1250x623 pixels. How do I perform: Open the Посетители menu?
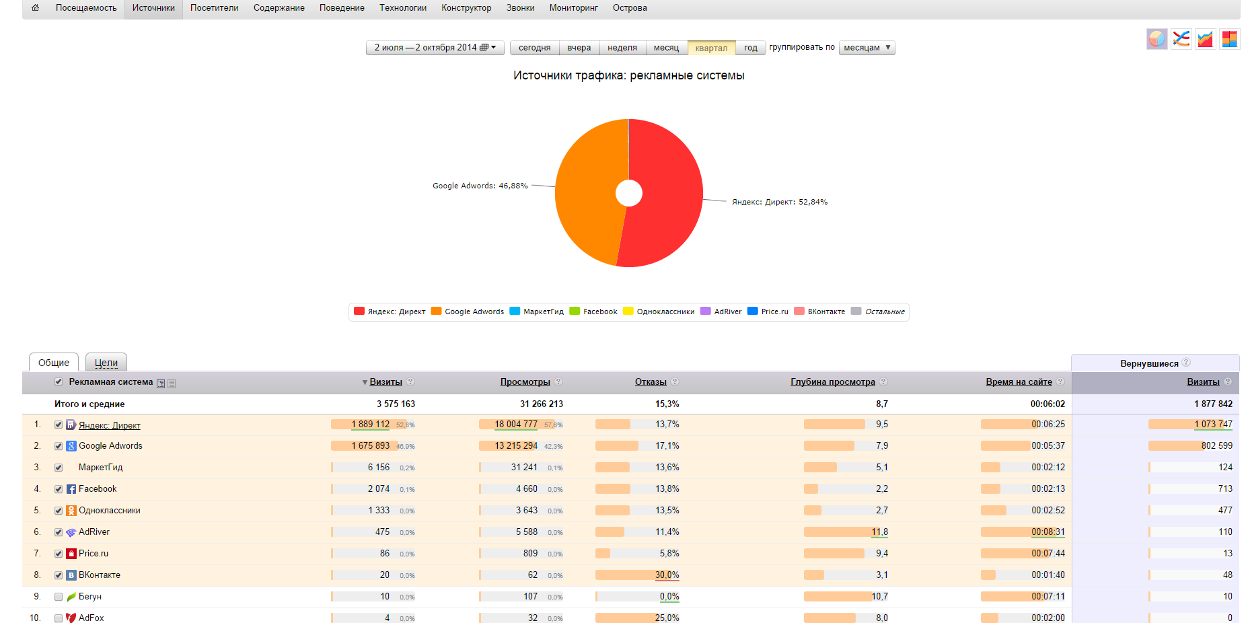pos(214,8)
